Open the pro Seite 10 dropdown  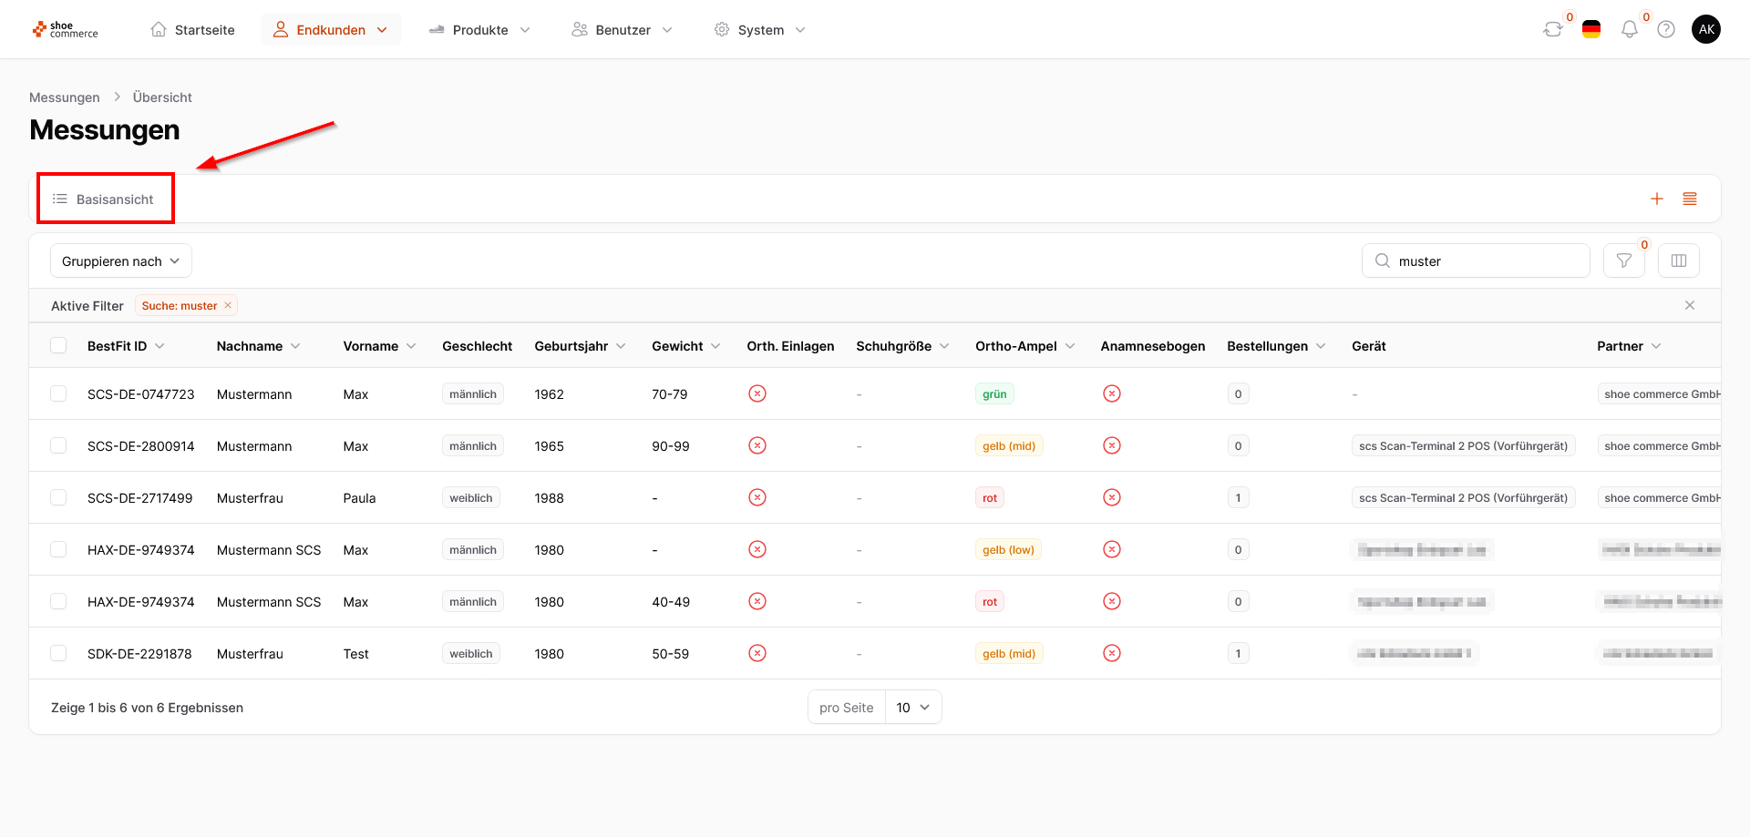click(x=913, y=707)
